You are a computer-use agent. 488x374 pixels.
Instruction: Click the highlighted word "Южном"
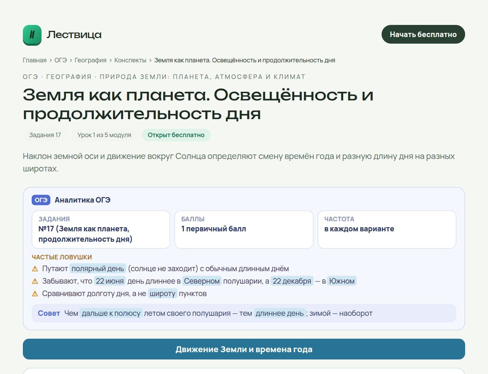click(342, 281)
